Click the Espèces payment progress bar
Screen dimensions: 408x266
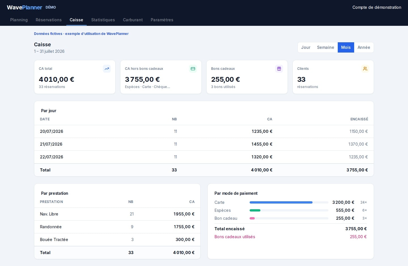point(289,210)
